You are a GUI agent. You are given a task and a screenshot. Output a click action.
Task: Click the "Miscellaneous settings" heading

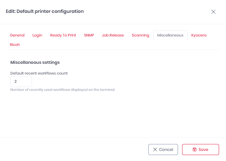point(35,62)
